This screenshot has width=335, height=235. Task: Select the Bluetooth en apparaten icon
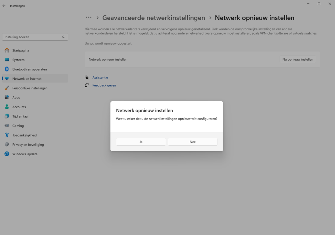pyautogui.click(x=7, y=69)
